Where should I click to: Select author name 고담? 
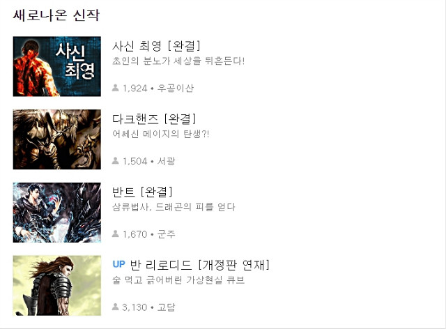coord(166,307)
